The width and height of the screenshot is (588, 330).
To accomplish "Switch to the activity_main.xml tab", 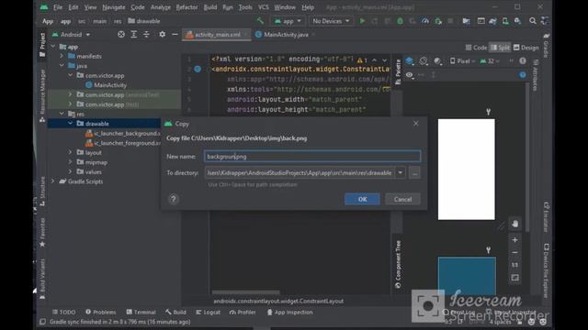I will (217, 35).
